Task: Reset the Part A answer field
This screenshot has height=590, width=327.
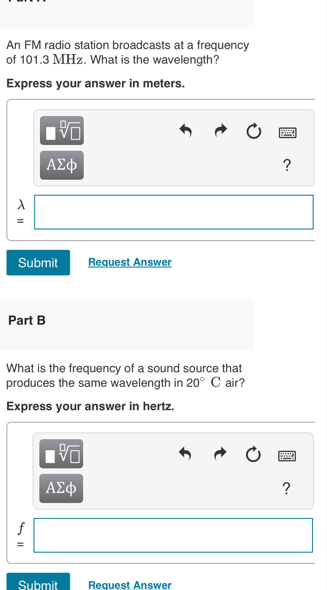Action: point(253,130)
